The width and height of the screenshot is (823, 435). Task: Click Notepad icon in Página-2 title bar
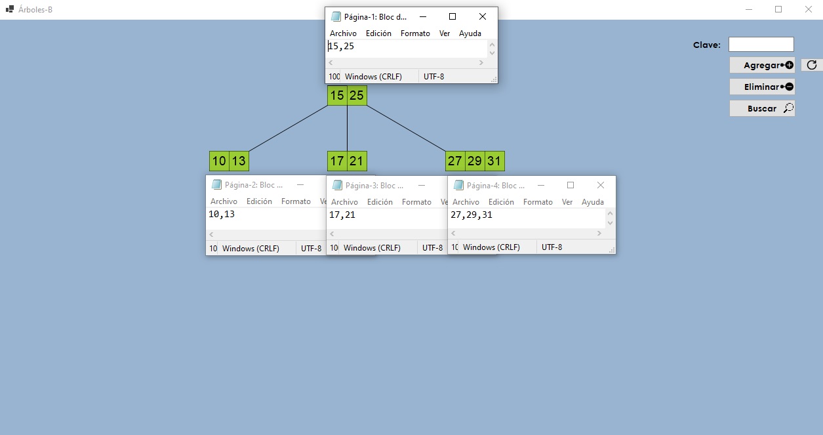click(216, 184)
